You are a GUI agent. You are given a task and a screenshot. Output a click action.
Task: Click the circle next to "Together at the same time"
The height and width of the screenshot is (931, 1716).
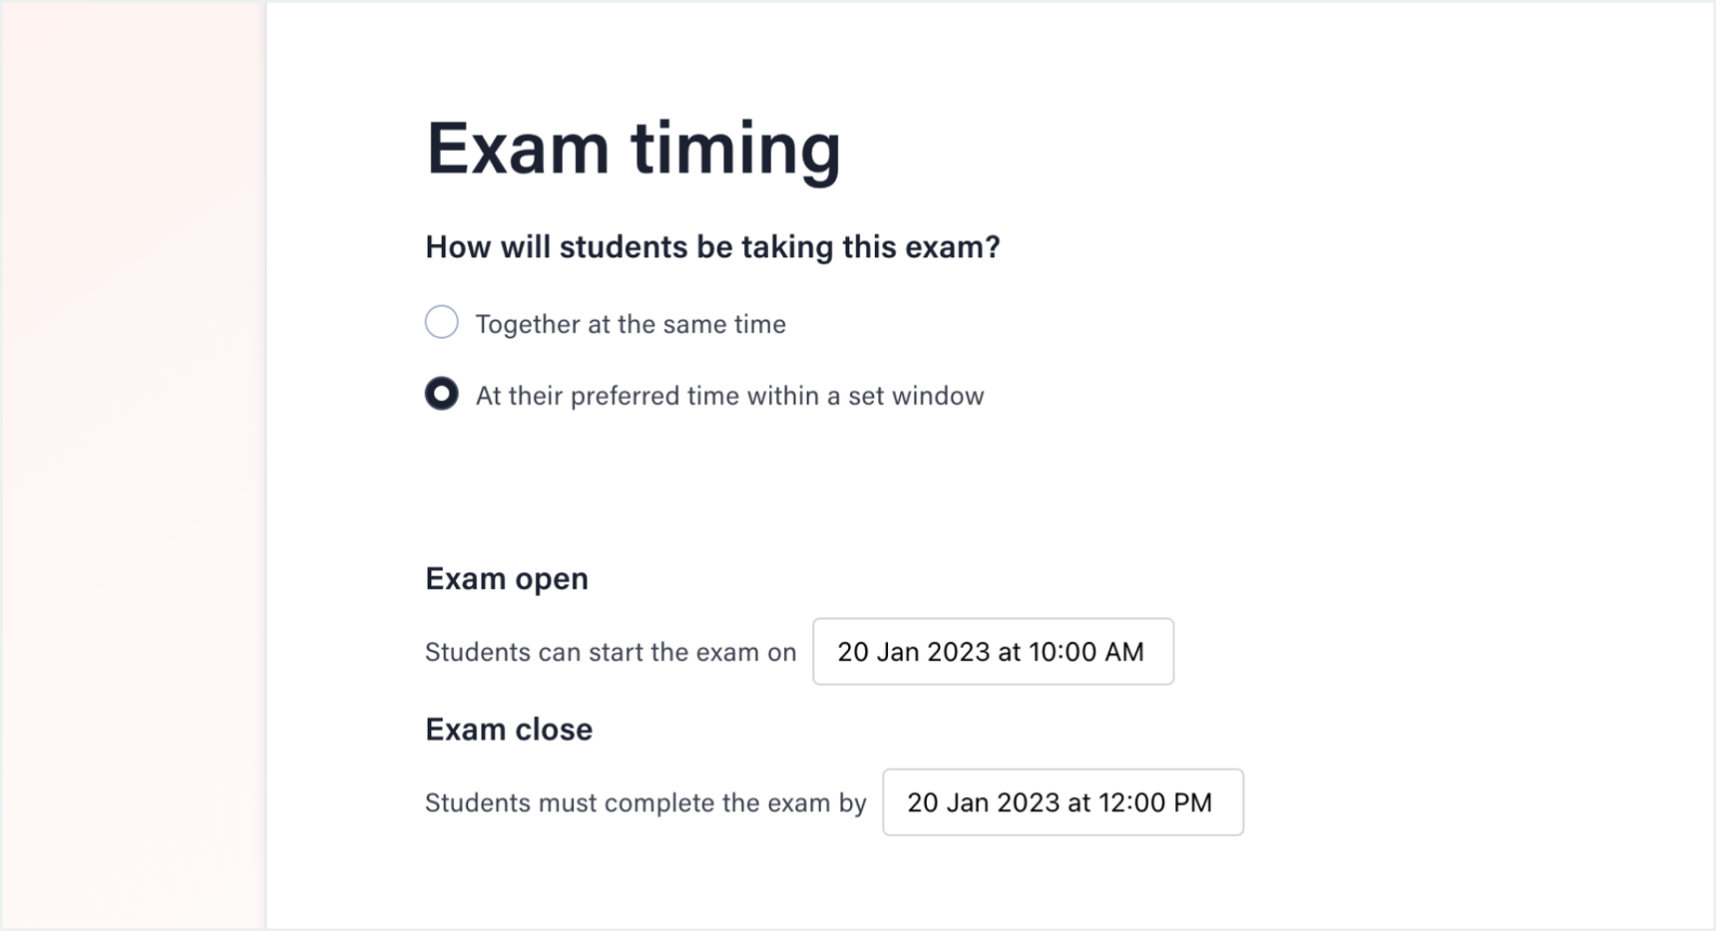click(x=441, y=322)
